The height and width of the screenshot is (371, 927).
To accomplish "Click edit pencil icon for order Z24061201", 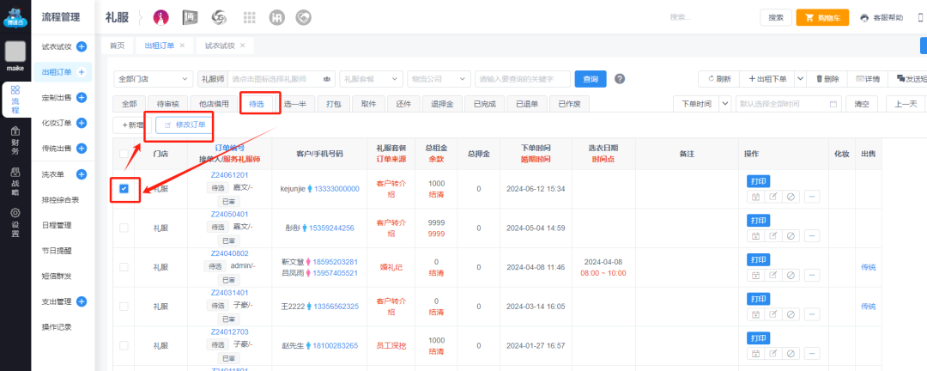I will tap(772, 197).
